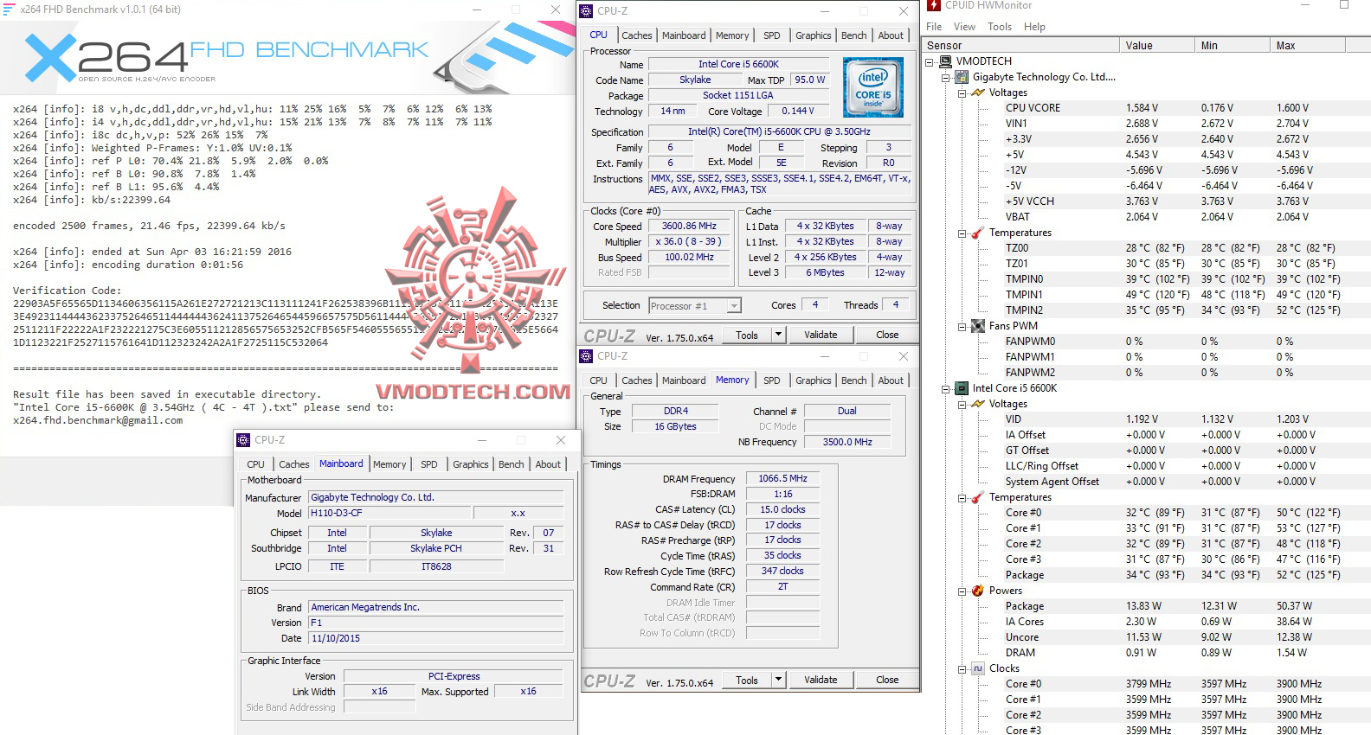The height and width of the screenshot is (735, 1371).
Task: Click the x264.fhd.benchmark@gmail.com email text
Action: point(98,420)
